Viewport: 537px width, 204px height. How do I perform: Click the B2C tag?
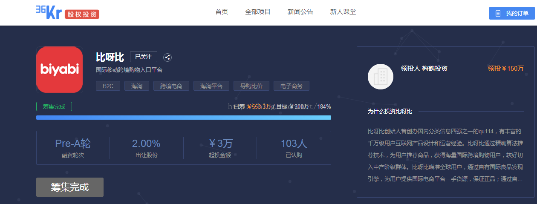click(108, 86)
